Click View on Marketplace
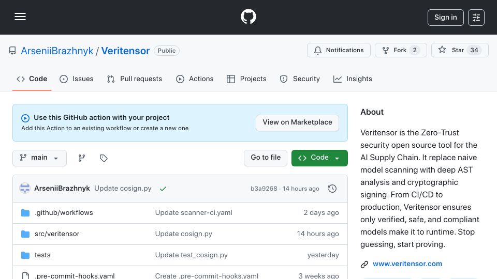 (297, 122)
